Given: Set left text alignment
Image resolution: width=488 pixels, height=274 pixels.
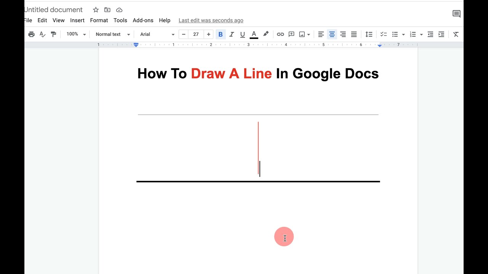Looking at the screenshot, I should [x=321, y=34].
